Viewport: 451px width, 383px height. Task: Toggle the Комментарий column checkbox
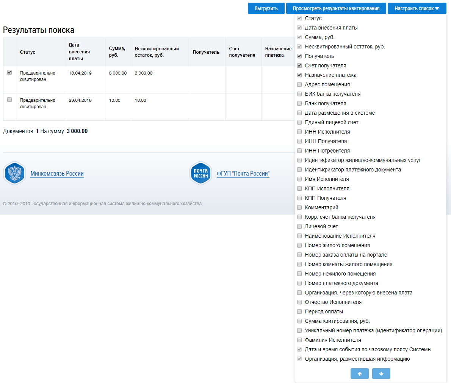(x=299, y=207)
